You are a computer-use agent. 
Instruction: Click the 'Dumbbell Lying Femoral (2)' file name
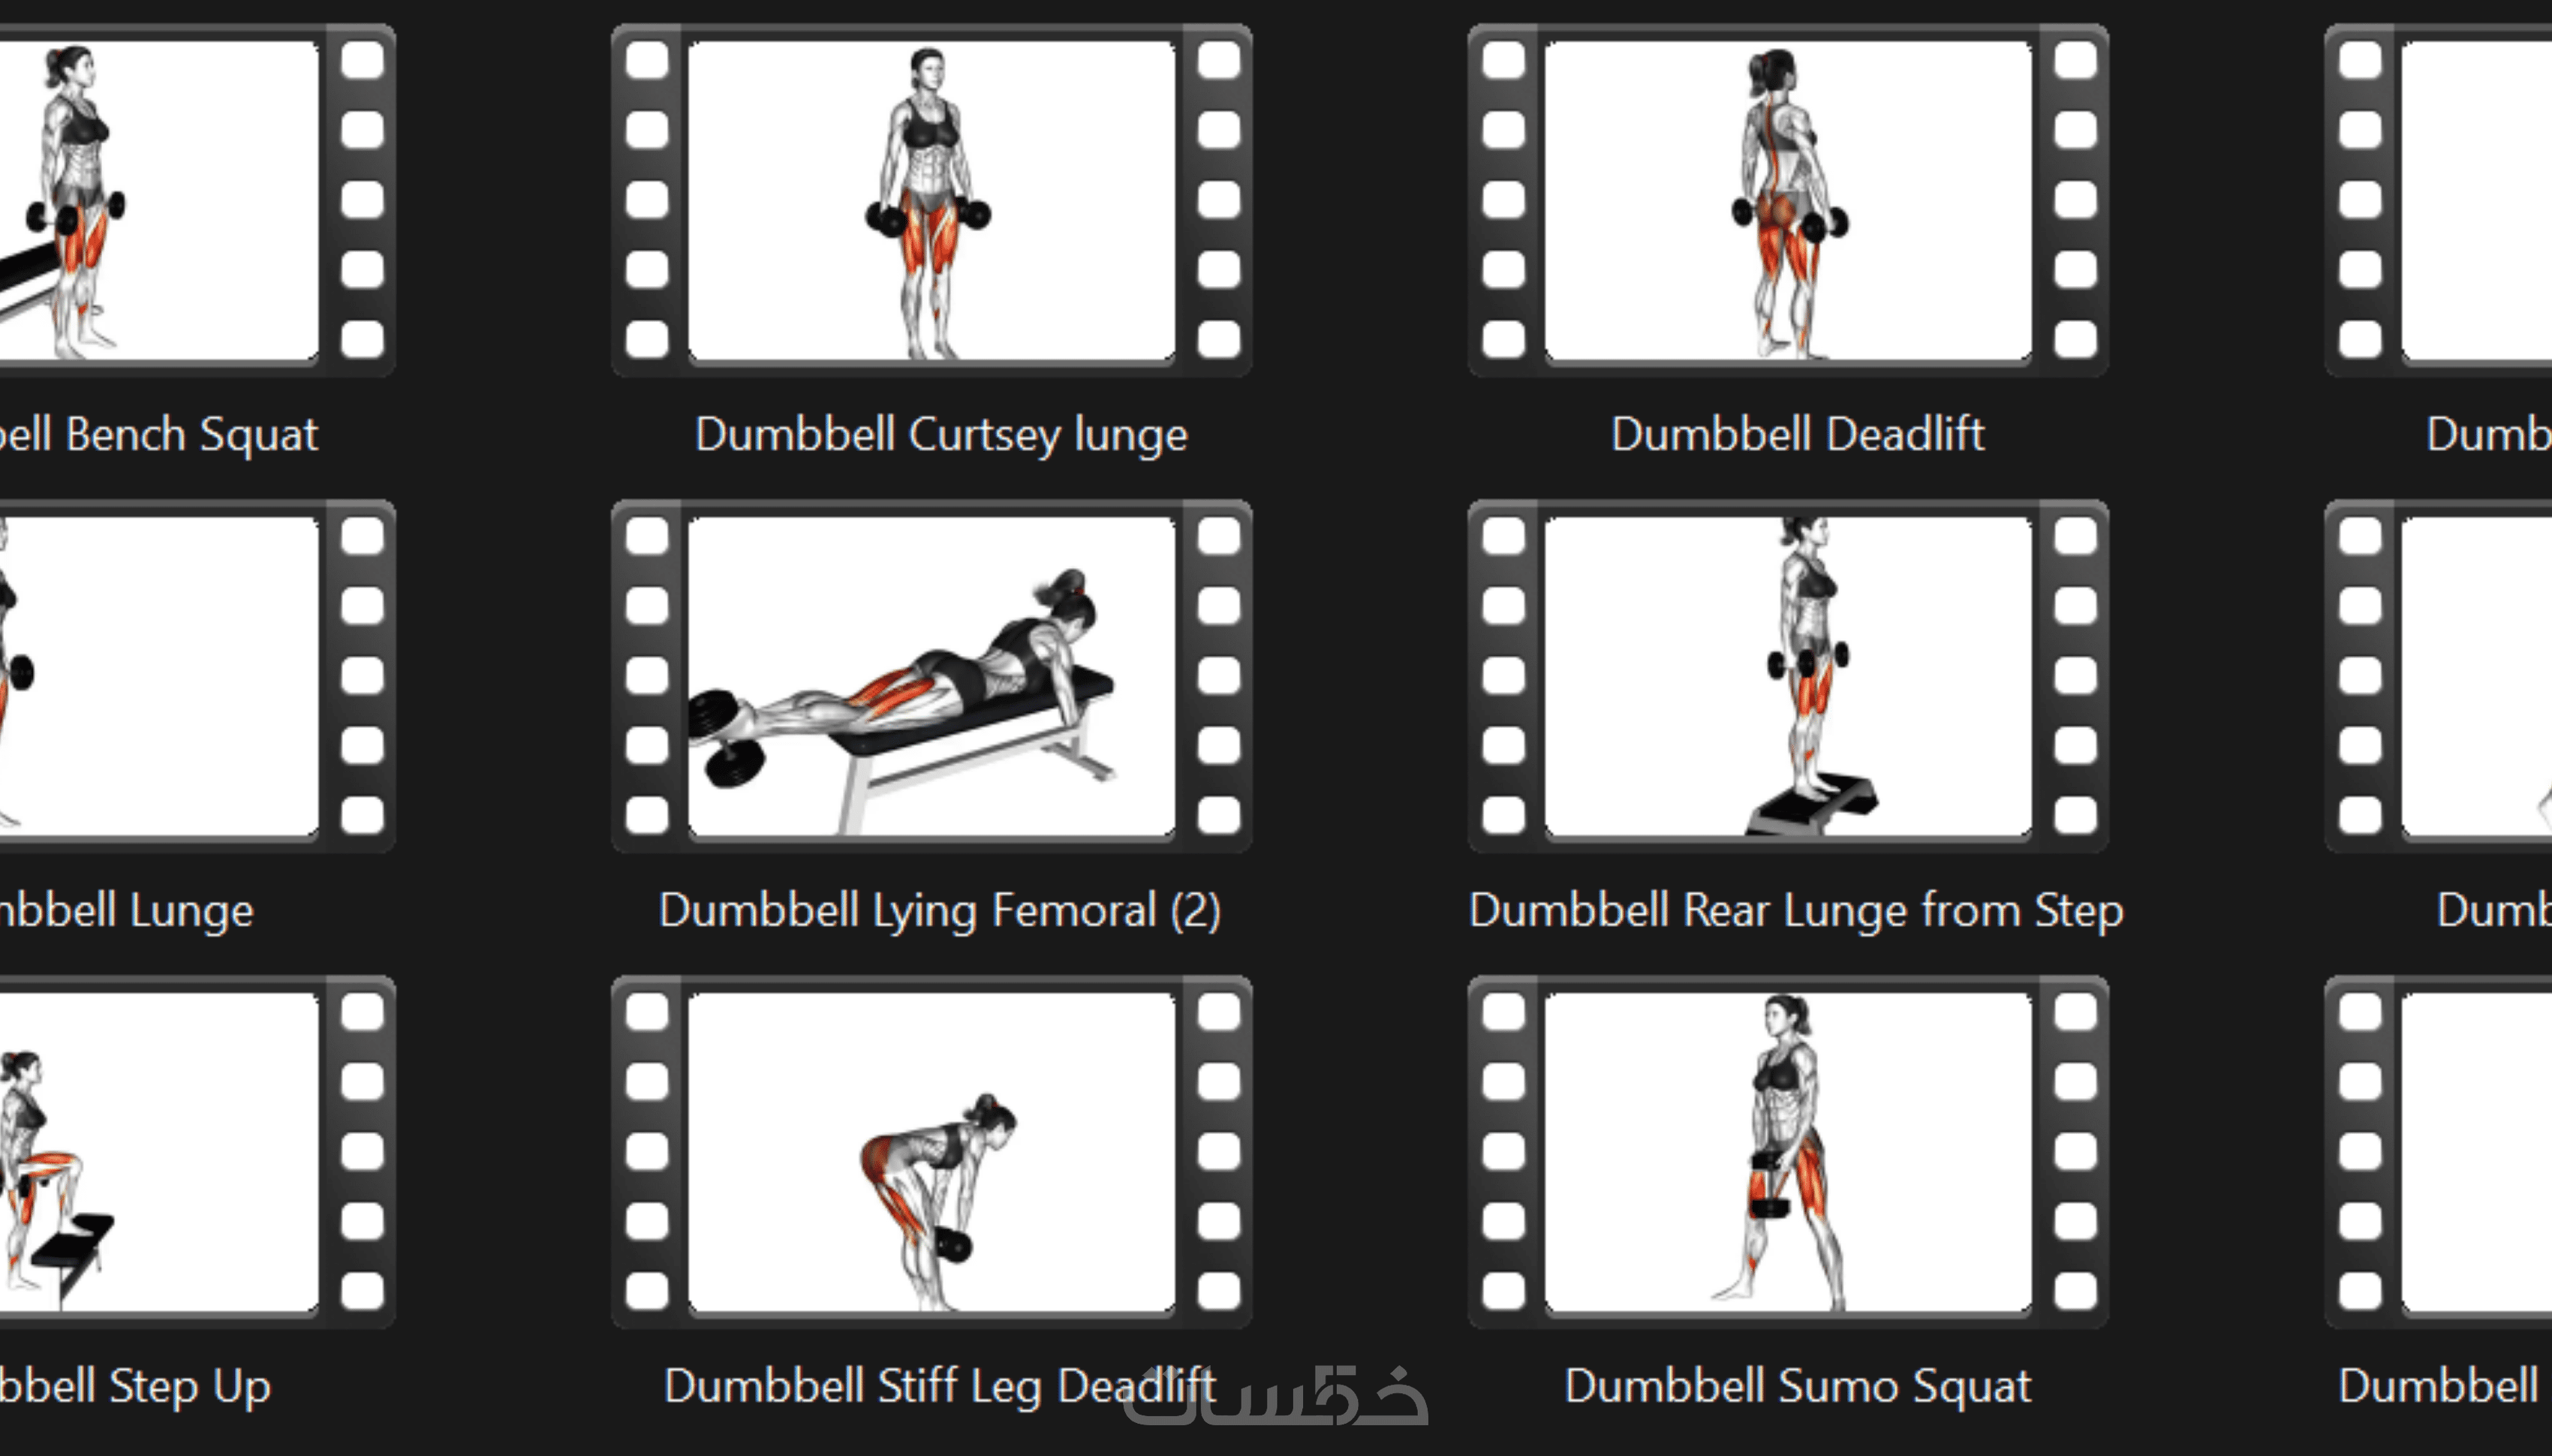coord(940,911)
